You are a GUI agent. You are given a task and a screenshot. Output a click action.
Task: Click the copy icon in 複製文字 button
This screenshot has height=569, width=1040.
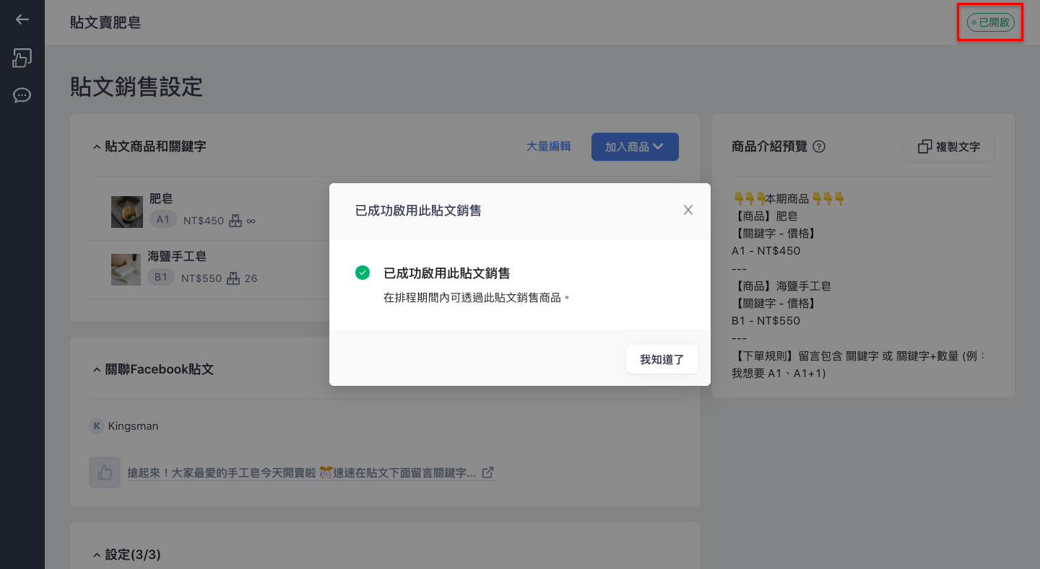(924, 146)
